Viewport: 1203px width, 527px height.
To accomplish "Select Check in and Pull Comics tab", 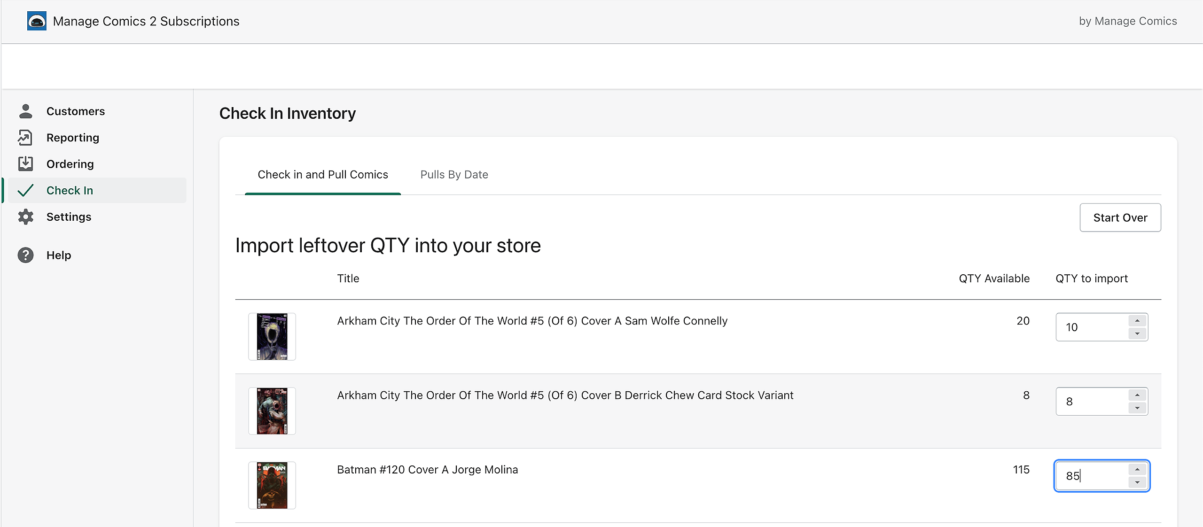I will pos(323,175).
